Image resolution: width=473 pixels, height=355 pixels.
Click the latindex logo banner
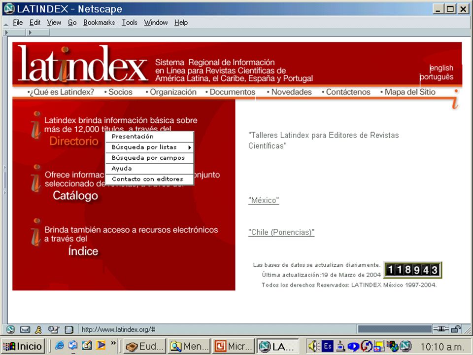pyautogui.click(x=82, y=64)
